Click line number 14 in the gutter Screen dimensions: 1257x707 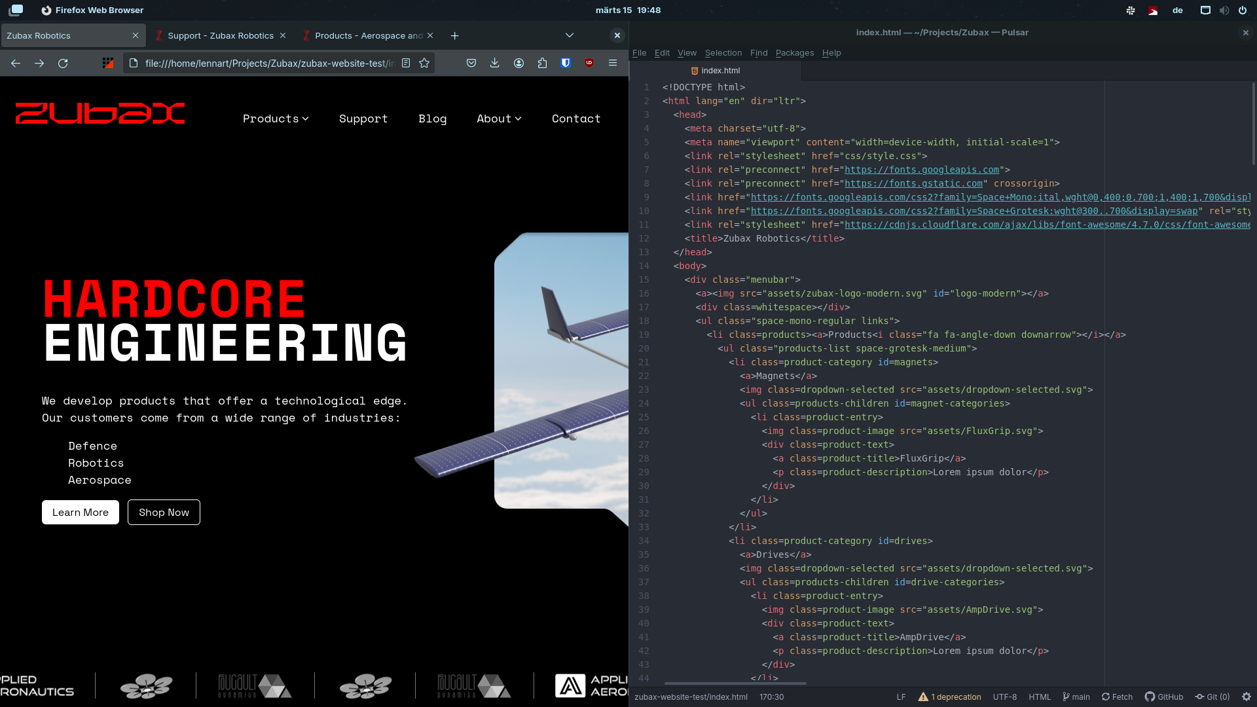coord(644,266)
